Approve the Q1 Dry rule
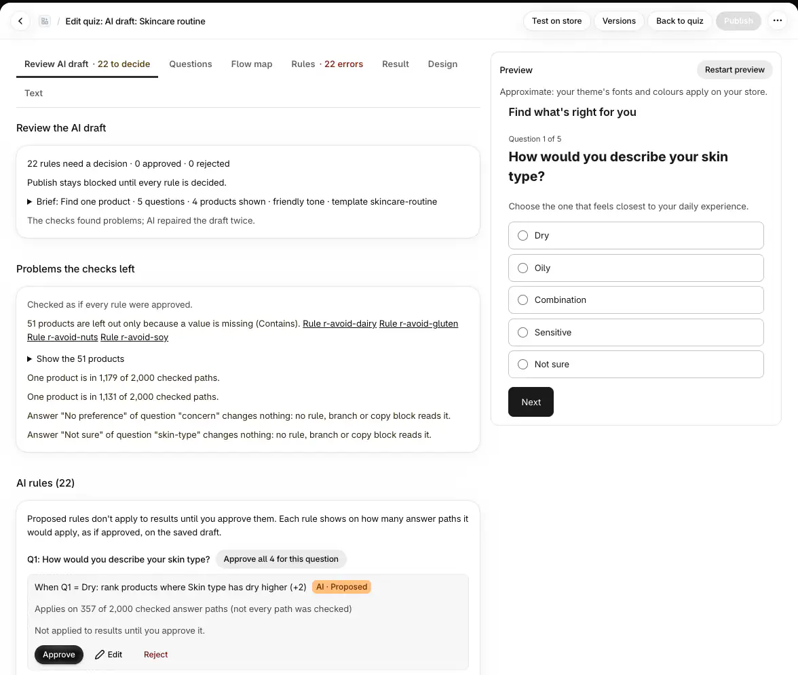The height and width of the screenshot is (675, 798). point(58,655)
